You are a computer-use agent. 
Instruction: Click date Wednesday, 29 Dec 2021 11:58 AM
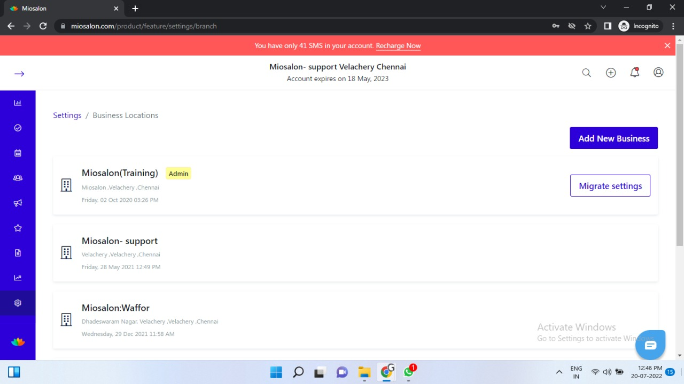pyautogui.click(x=128, y=334)
